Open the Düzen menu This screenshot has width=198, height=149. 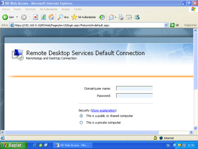coord(17,9)
